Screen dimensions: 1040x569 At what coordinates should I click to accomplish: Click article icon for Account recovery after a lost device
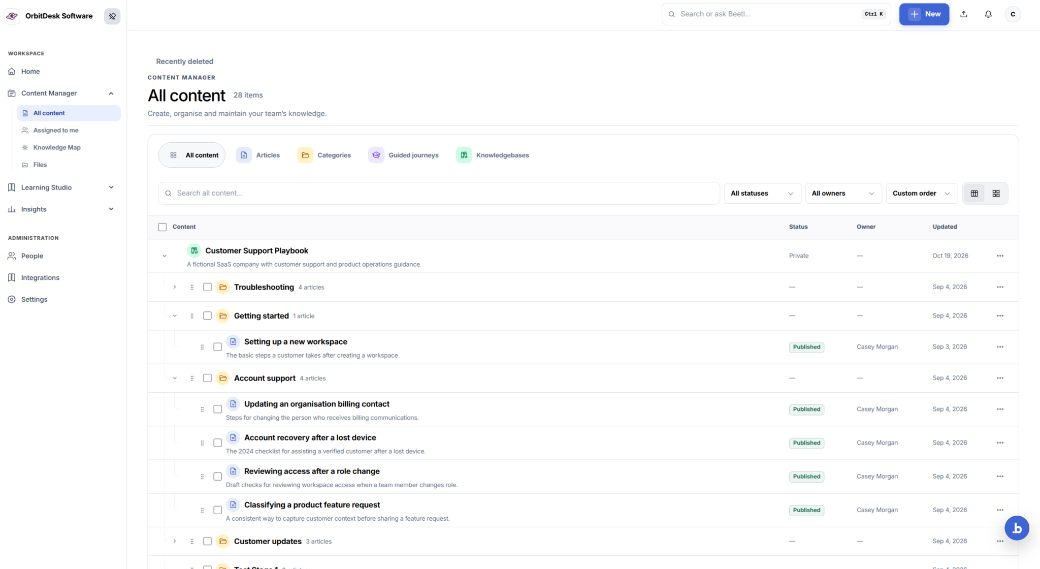[233, 437]
